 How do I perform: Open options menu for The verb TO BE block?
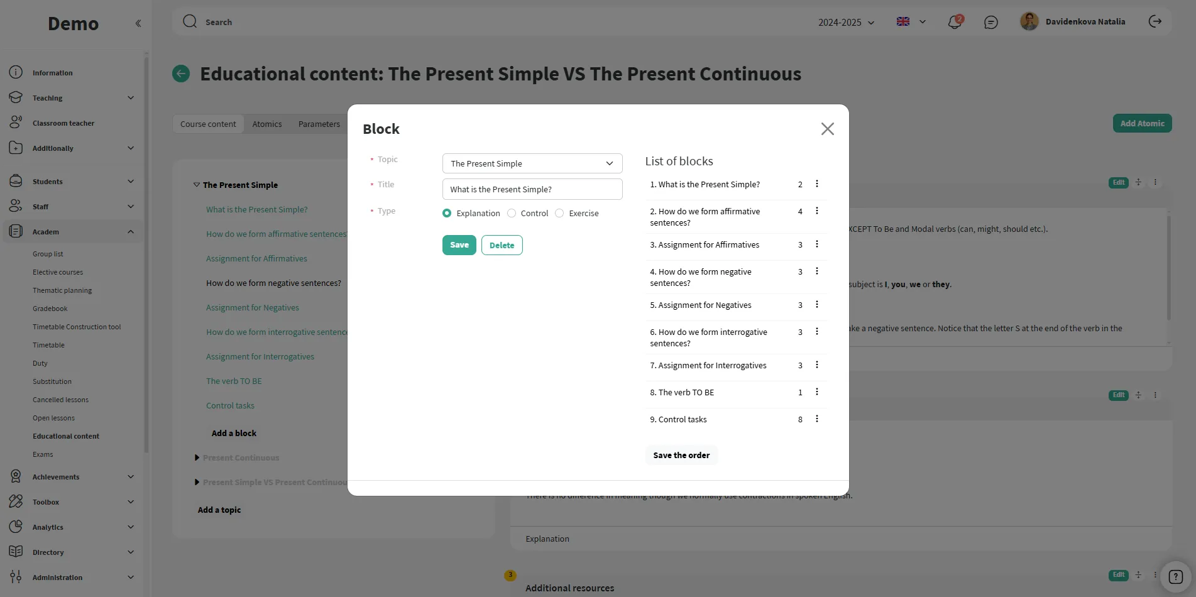pyautogui.click(x=817, y=392)
